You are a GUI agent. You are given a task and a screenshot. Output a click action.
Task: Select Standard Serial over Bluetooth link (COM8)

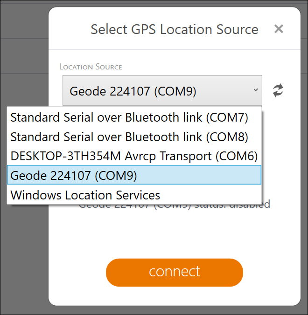pos(134,137)
